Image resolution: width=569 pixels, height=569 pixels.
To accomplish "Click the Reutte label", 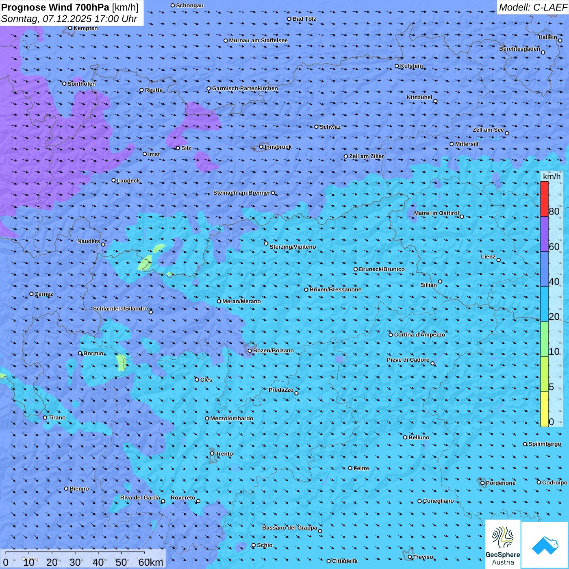I will 154,90.
